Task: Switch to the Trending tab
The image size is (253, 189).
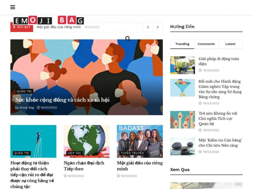Action: point(182,44)
